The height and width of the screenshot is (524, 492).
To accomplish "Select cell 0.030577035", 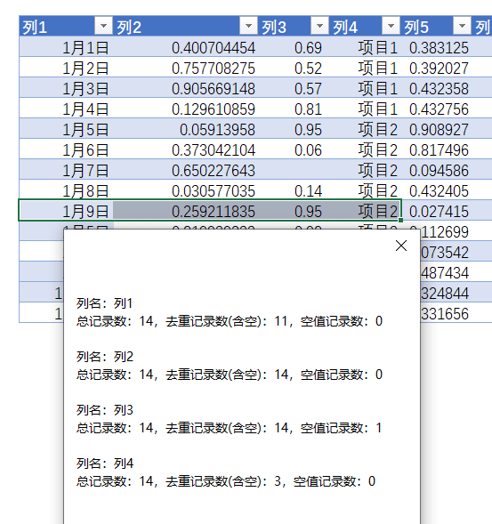I will click(186, 189).
